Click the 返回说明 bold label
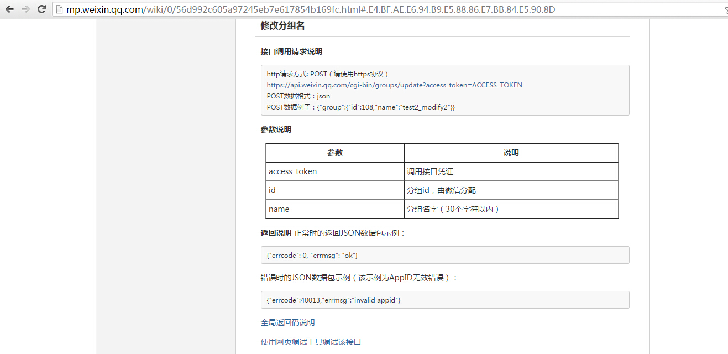The height and width of the screenshot is (354, 728). [276, 233]
